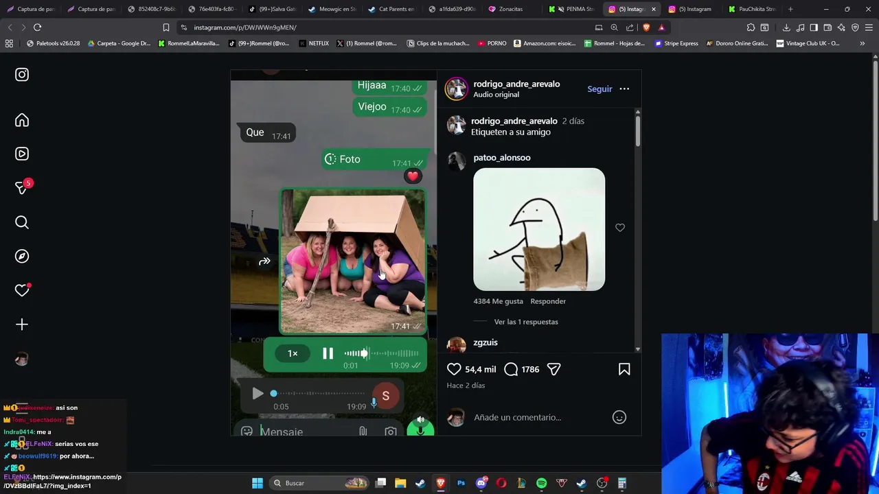This screenshot has height=494, width=879.
Task: Switch to Meowgic tab
Action: [332, 9]
